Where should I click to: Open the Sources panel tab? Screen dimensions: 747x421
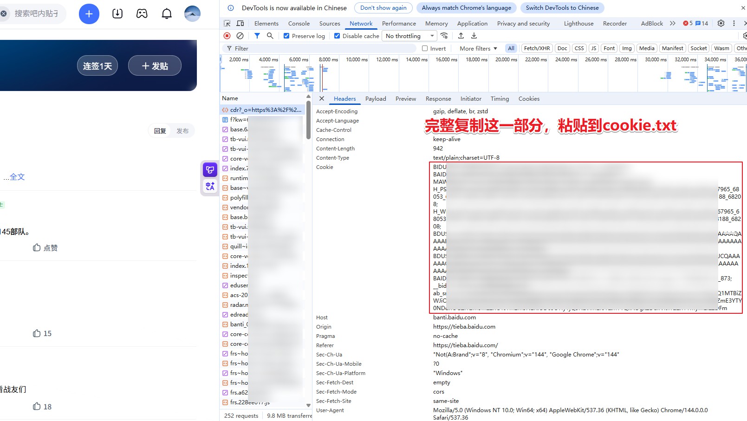[330, 23]
